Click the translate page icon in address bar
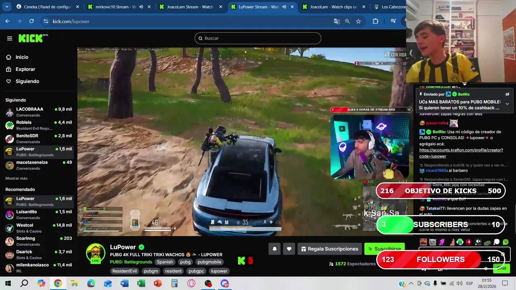 [337, 21]
